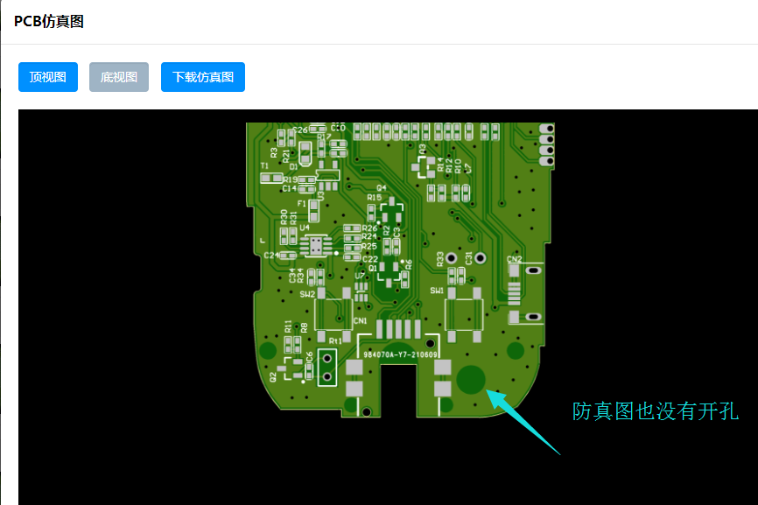Click the four-pin header at top right

pyautogui.click(x=547, y=144)
